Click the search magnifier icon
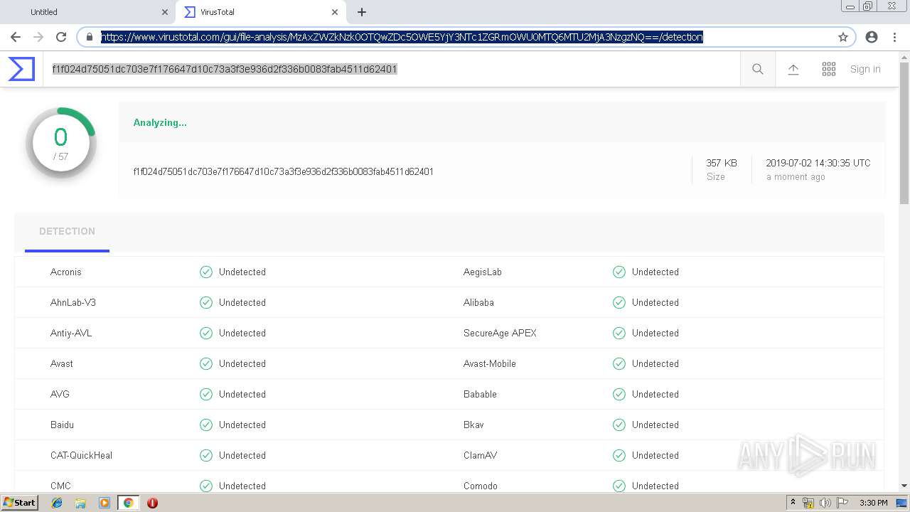Viewport: 910px width, 512px height. [x=758, y=69]
